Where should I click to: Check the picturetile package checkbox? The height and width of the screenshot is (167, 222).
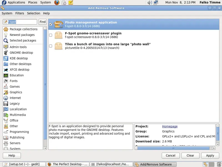tap(51, 46)
